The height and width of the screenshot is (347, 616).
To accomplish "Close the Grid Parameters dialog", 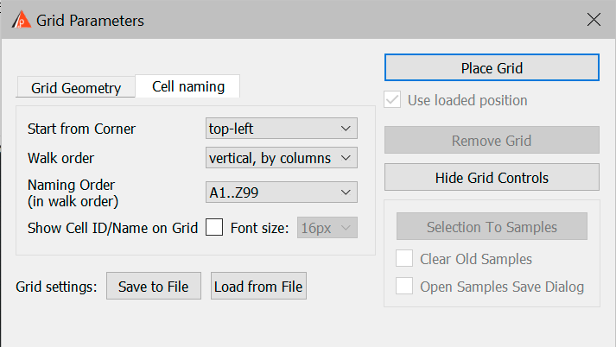I will coord(594,19).
